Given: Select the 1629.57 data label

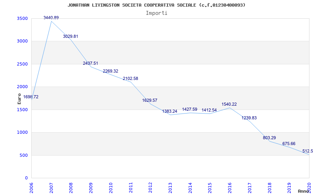Looking at the screenshot, I should [150, 100].
